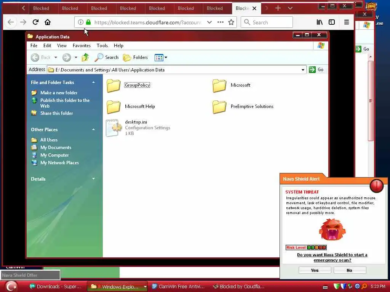Click the browser Forward arrow
390x292 pixels.
tap(23, 22)
